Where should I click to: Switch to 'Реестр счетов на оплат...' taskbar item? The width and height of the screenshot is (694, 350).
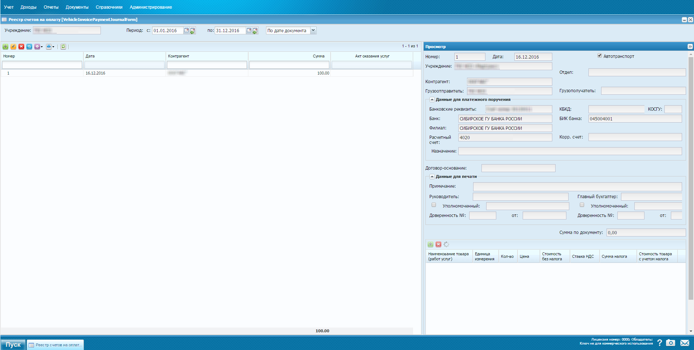pos(55,345)
